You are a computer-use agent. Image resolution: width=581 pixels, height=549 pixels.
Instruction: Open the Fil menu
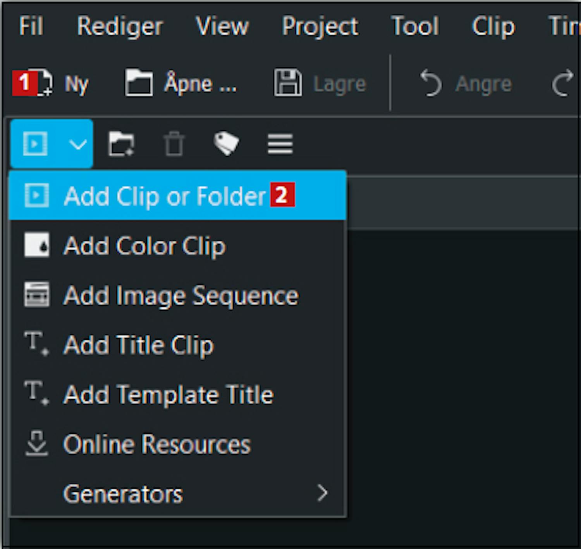(x=31, y=26)
